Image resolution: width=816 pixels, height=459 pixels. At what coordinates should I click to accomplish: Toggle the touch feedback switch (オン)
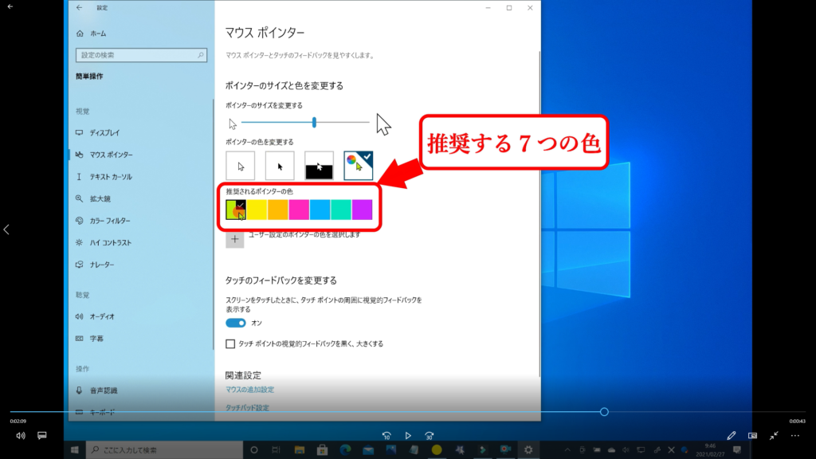point(236,323)
